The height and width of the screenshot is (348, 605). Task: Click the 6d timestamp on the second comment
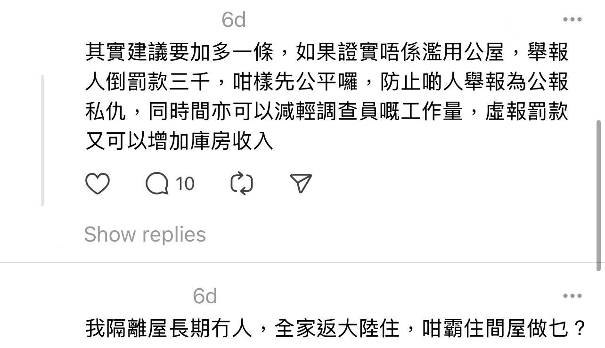click(x=205, y=296)
